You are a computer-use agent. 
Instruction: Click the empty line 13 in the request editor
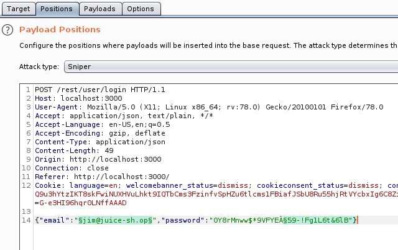point(216,211)
